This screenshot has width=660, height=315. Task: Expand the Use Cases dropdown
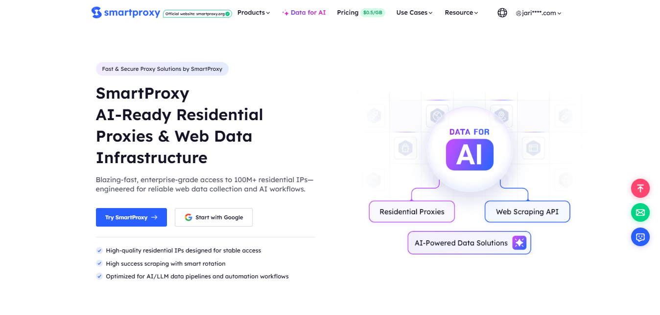tap(414, 13)
